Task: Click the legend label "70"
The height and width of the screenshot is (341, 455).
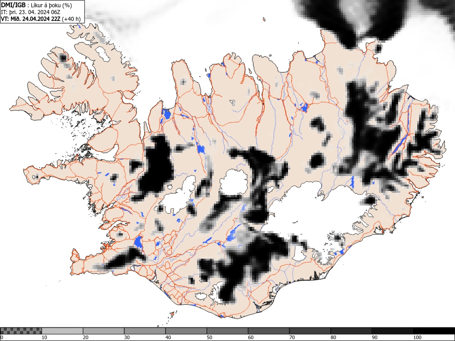Action: [292, 337]
